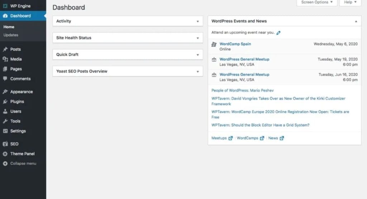Click the Yoast SEO icon in sidebar

click(5, 144)
